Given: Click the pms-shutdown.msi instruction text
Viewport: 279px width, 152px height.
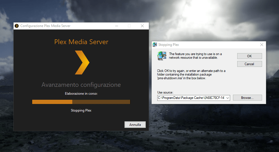Looking at the screenshot, I should pos(191,74).
